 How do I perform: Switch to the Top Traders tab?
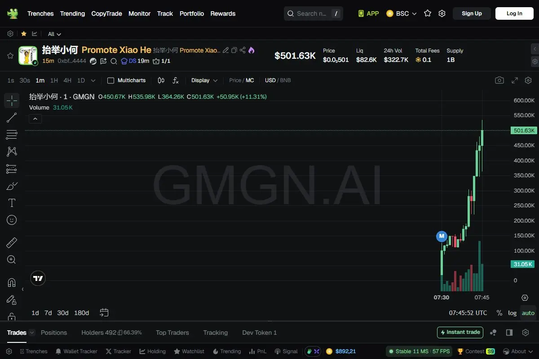[172, 333]
